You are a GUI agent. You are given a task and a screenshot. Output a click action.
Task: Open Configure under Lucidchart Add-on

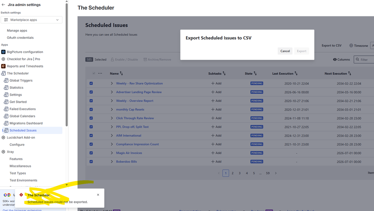coord(17,145)
